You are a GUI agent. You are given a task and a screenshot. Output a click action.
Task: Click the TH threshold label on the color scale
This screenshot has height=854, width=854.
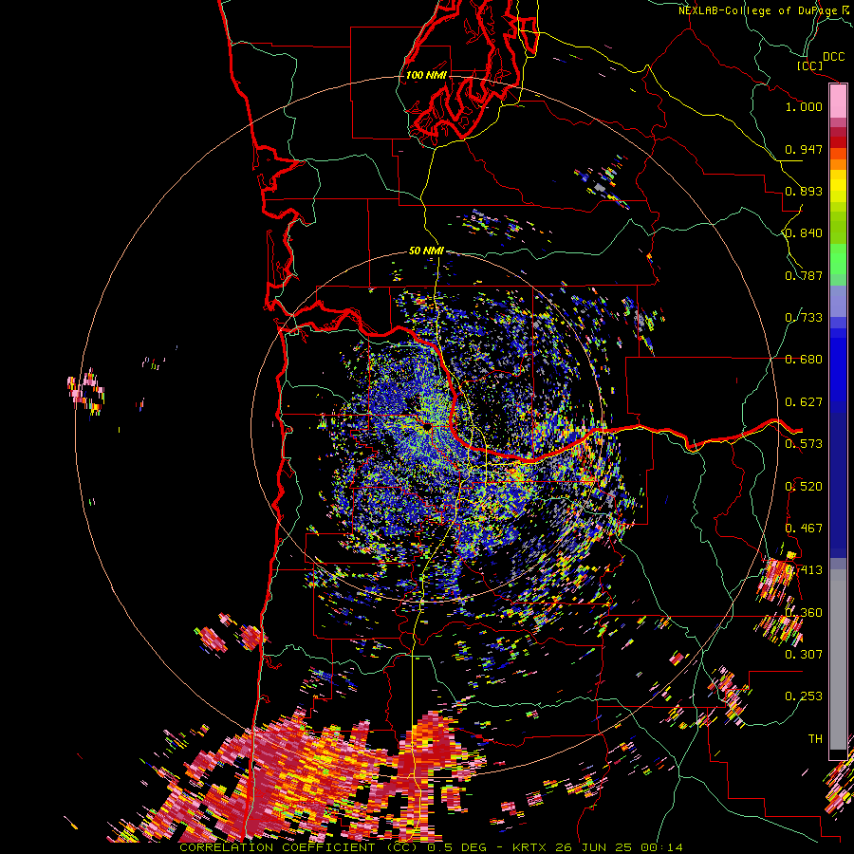coord(815,739)
